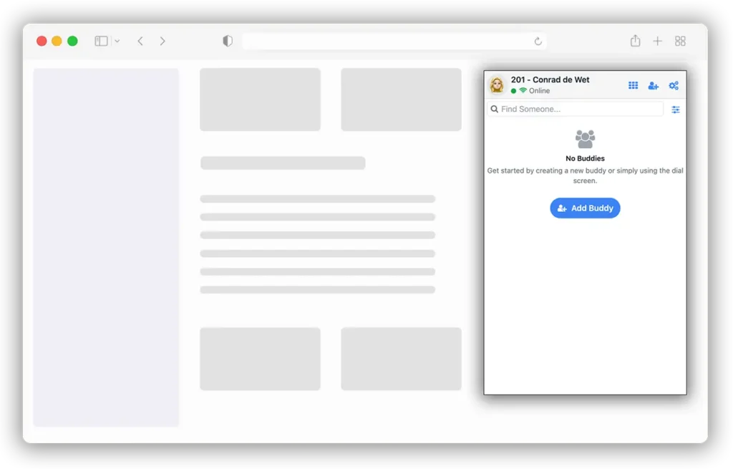Click the green full-screen window button
The height and width of the screenshot is (469, 733).
tap(72, 41)
